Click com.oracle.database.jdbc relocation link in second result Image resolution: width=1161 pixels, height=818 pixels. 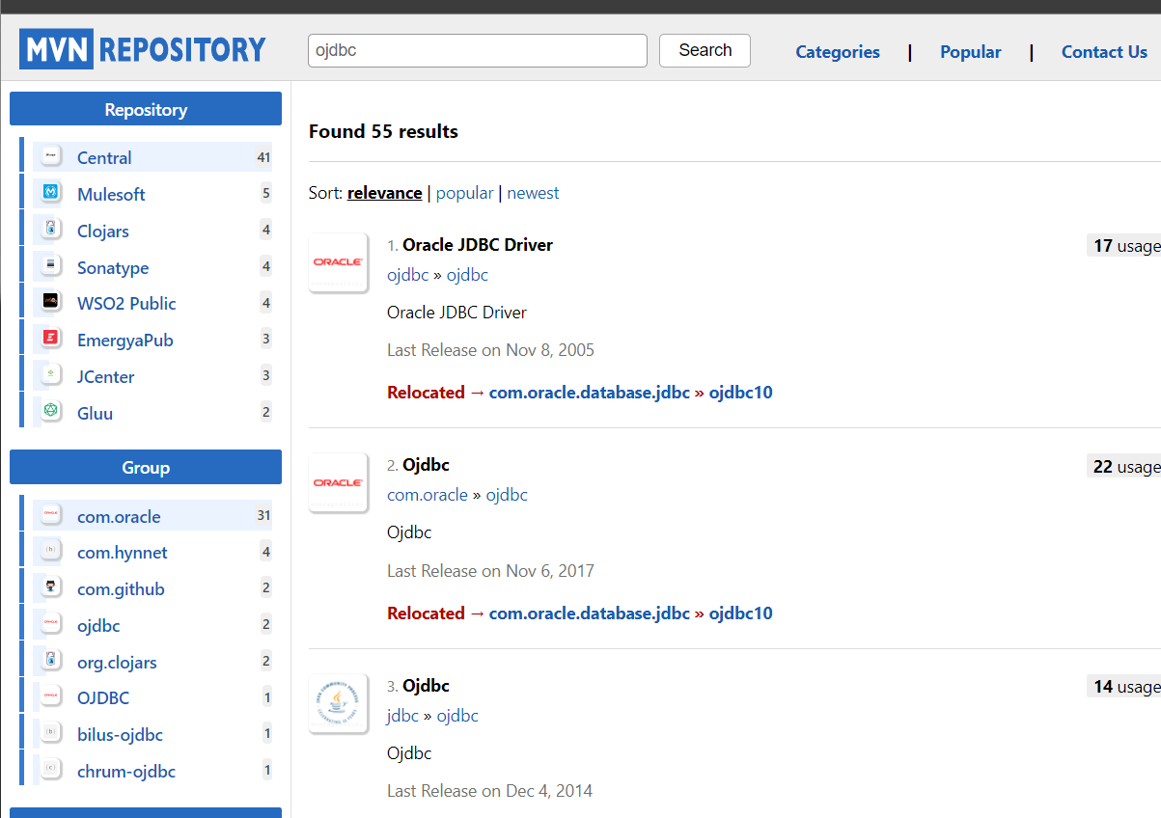[x=590, y=613]
